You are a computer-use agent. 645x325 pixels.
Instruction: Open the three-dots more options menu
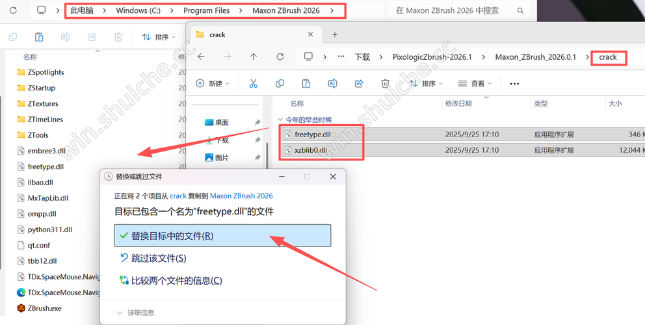[514, 84]
